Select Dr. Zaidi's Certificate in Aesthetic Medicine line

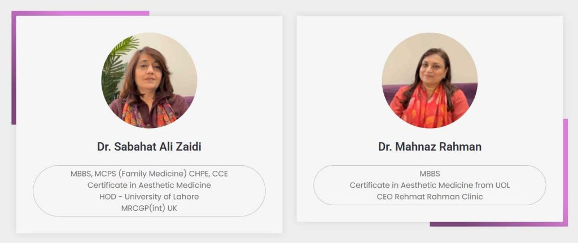[149, 185]
